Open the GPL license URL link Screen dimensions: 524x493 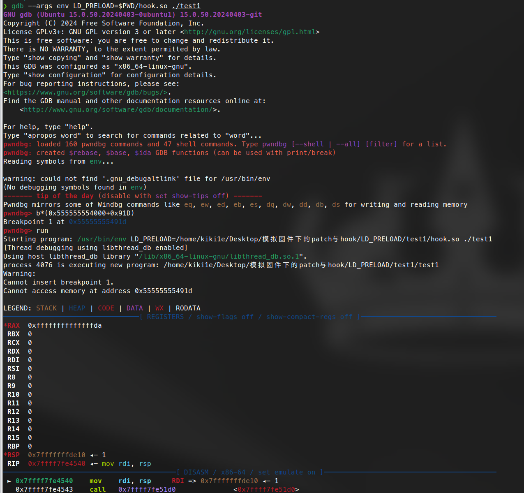click(x=249, y=32)
